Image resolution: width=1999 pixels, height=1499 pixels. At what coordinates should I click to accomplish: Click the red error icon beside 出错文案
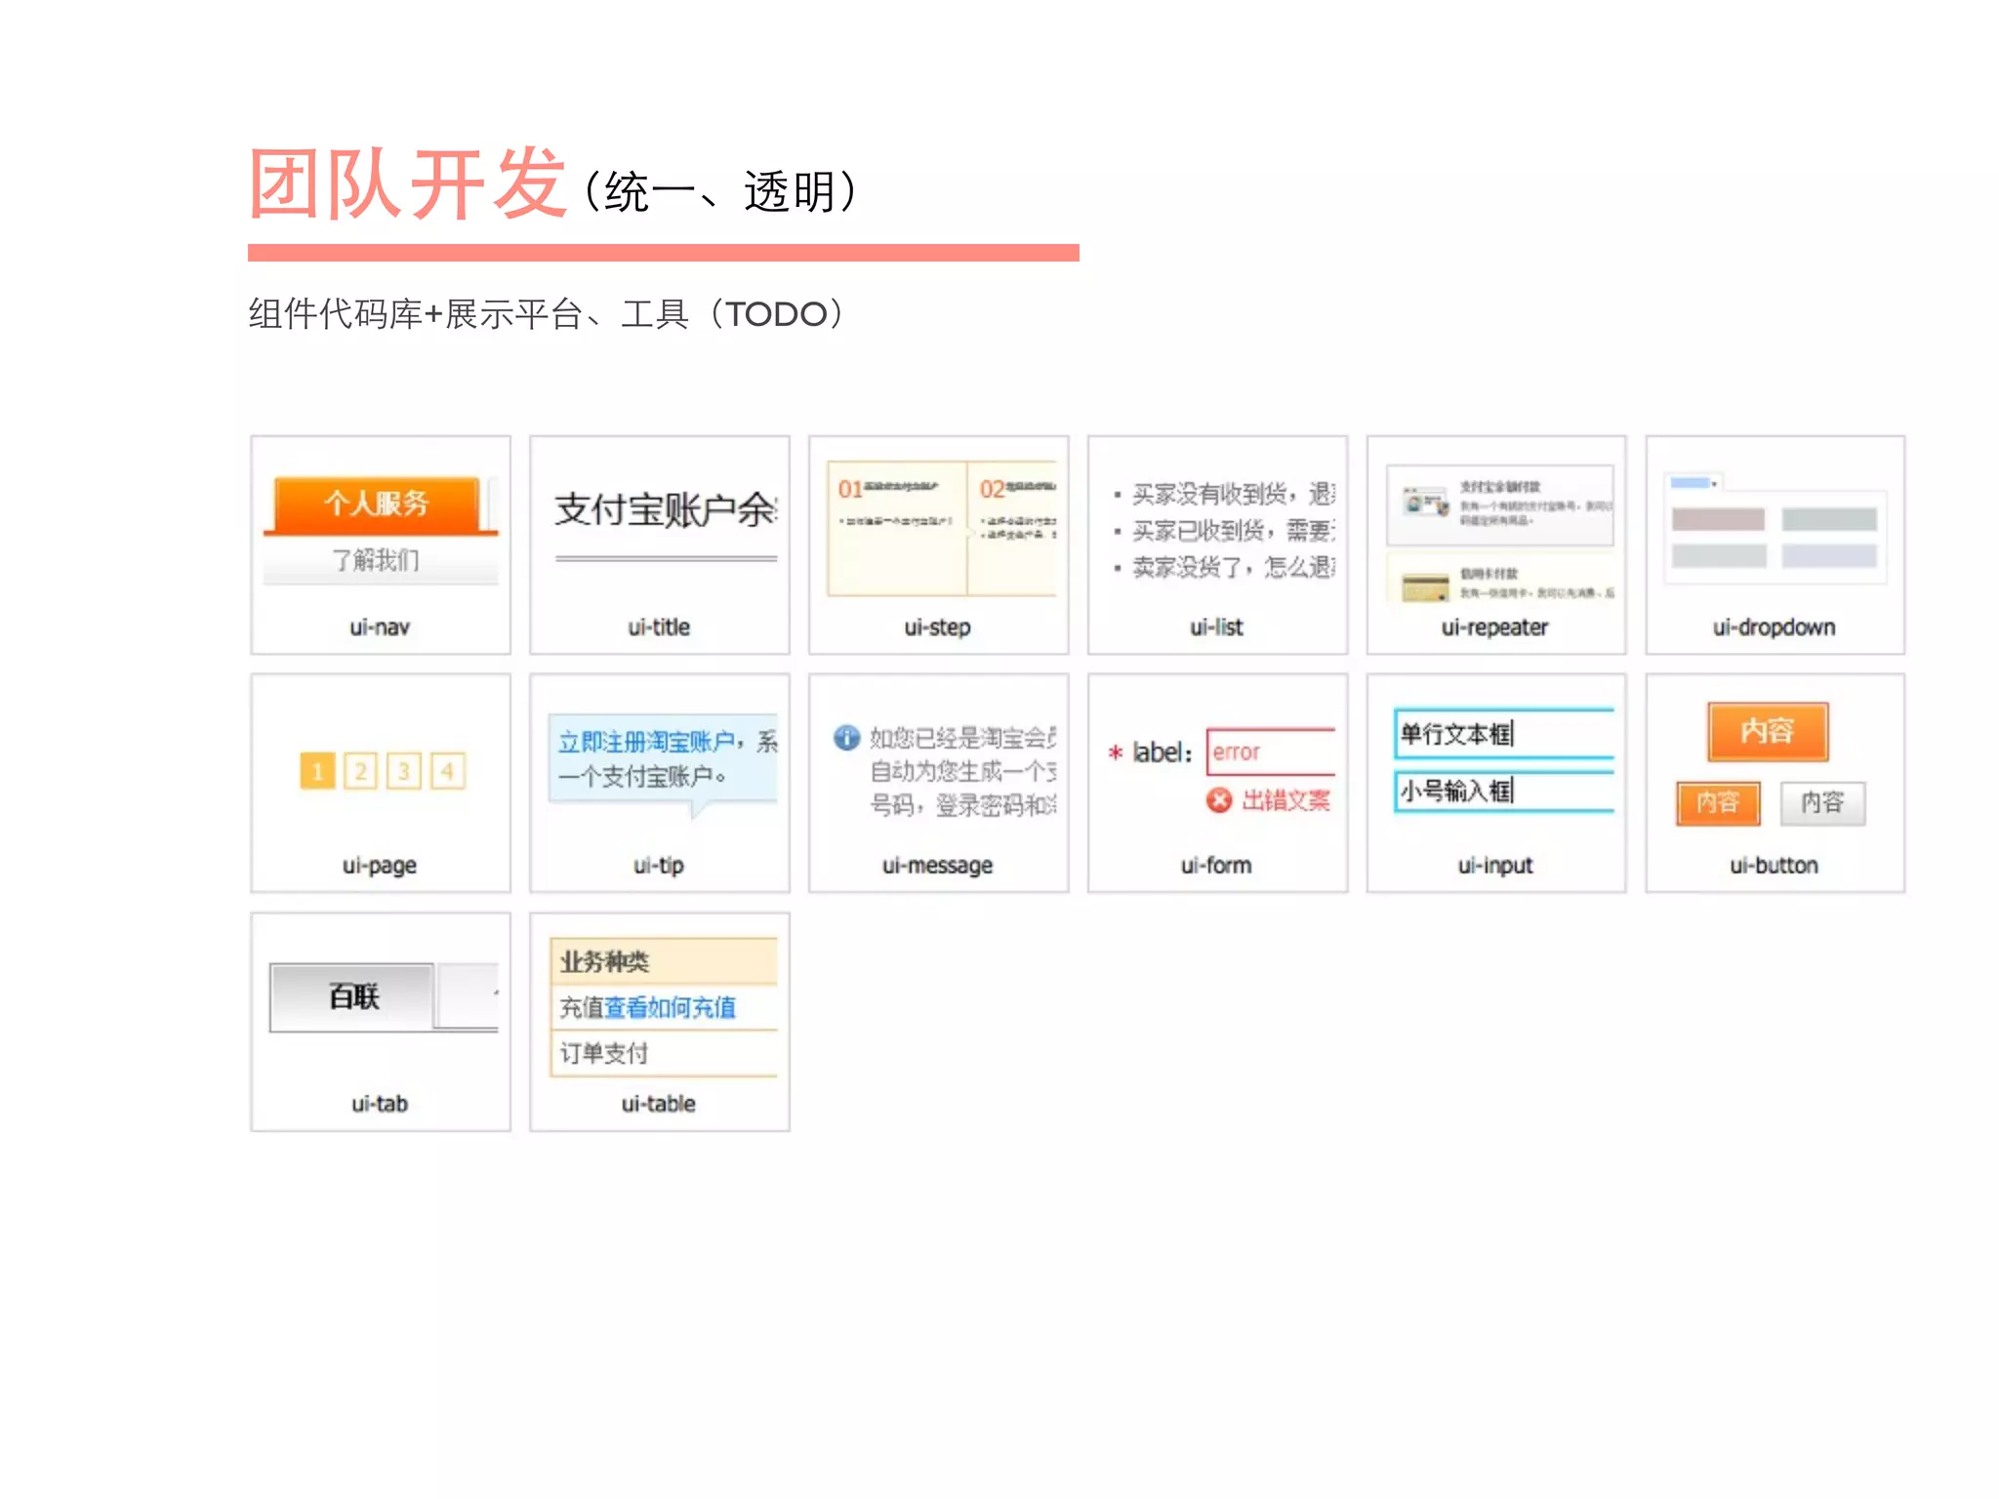1219,800
